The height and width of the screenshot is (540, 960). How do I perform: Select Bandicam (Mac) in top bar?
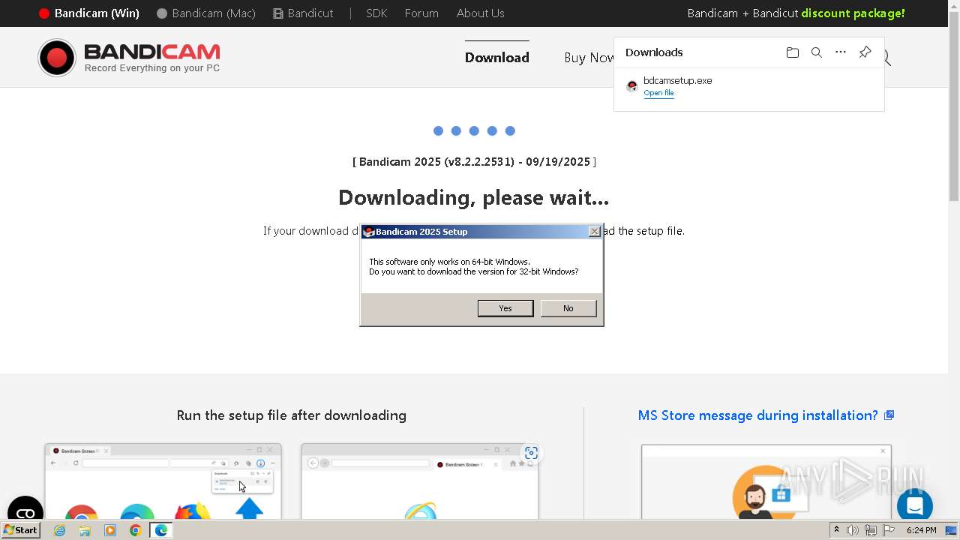(206, 13)
